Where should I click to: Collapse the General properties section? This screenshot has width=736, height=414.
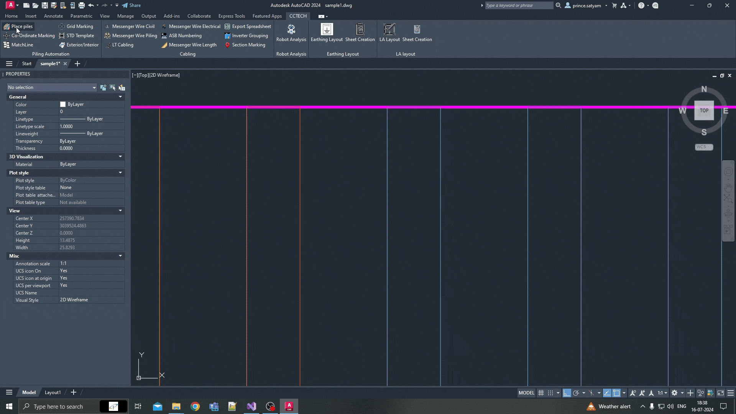click(120, 97)
